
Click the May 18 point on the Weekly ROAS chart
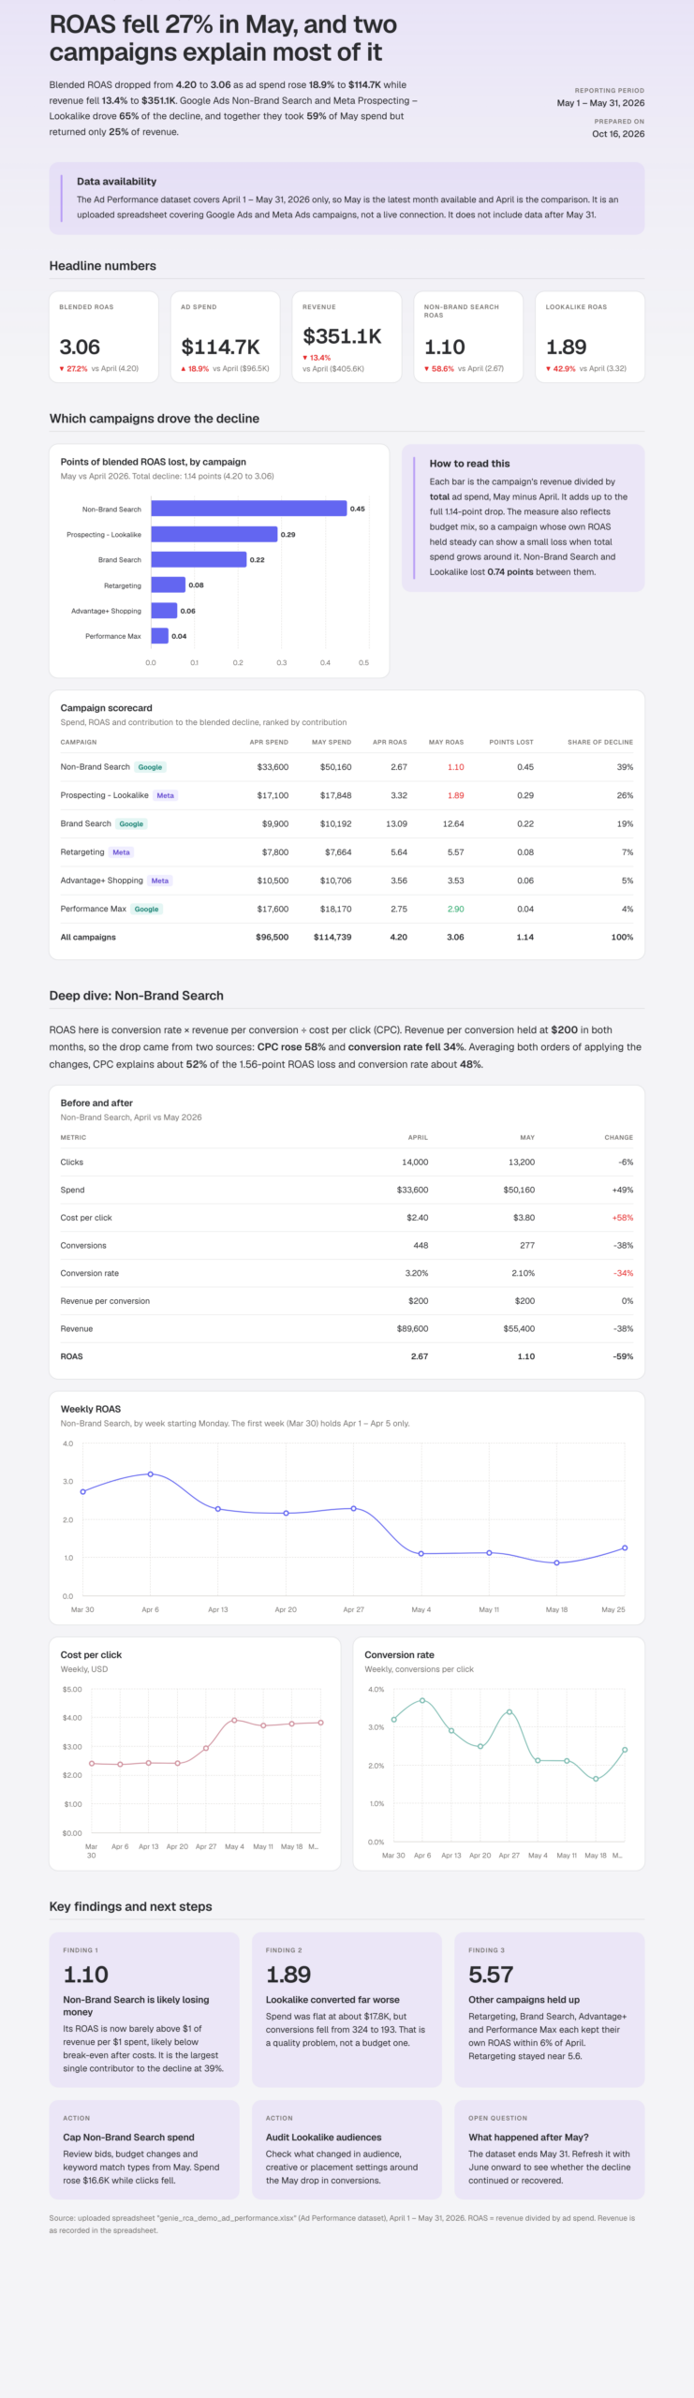coord(557,1562)
